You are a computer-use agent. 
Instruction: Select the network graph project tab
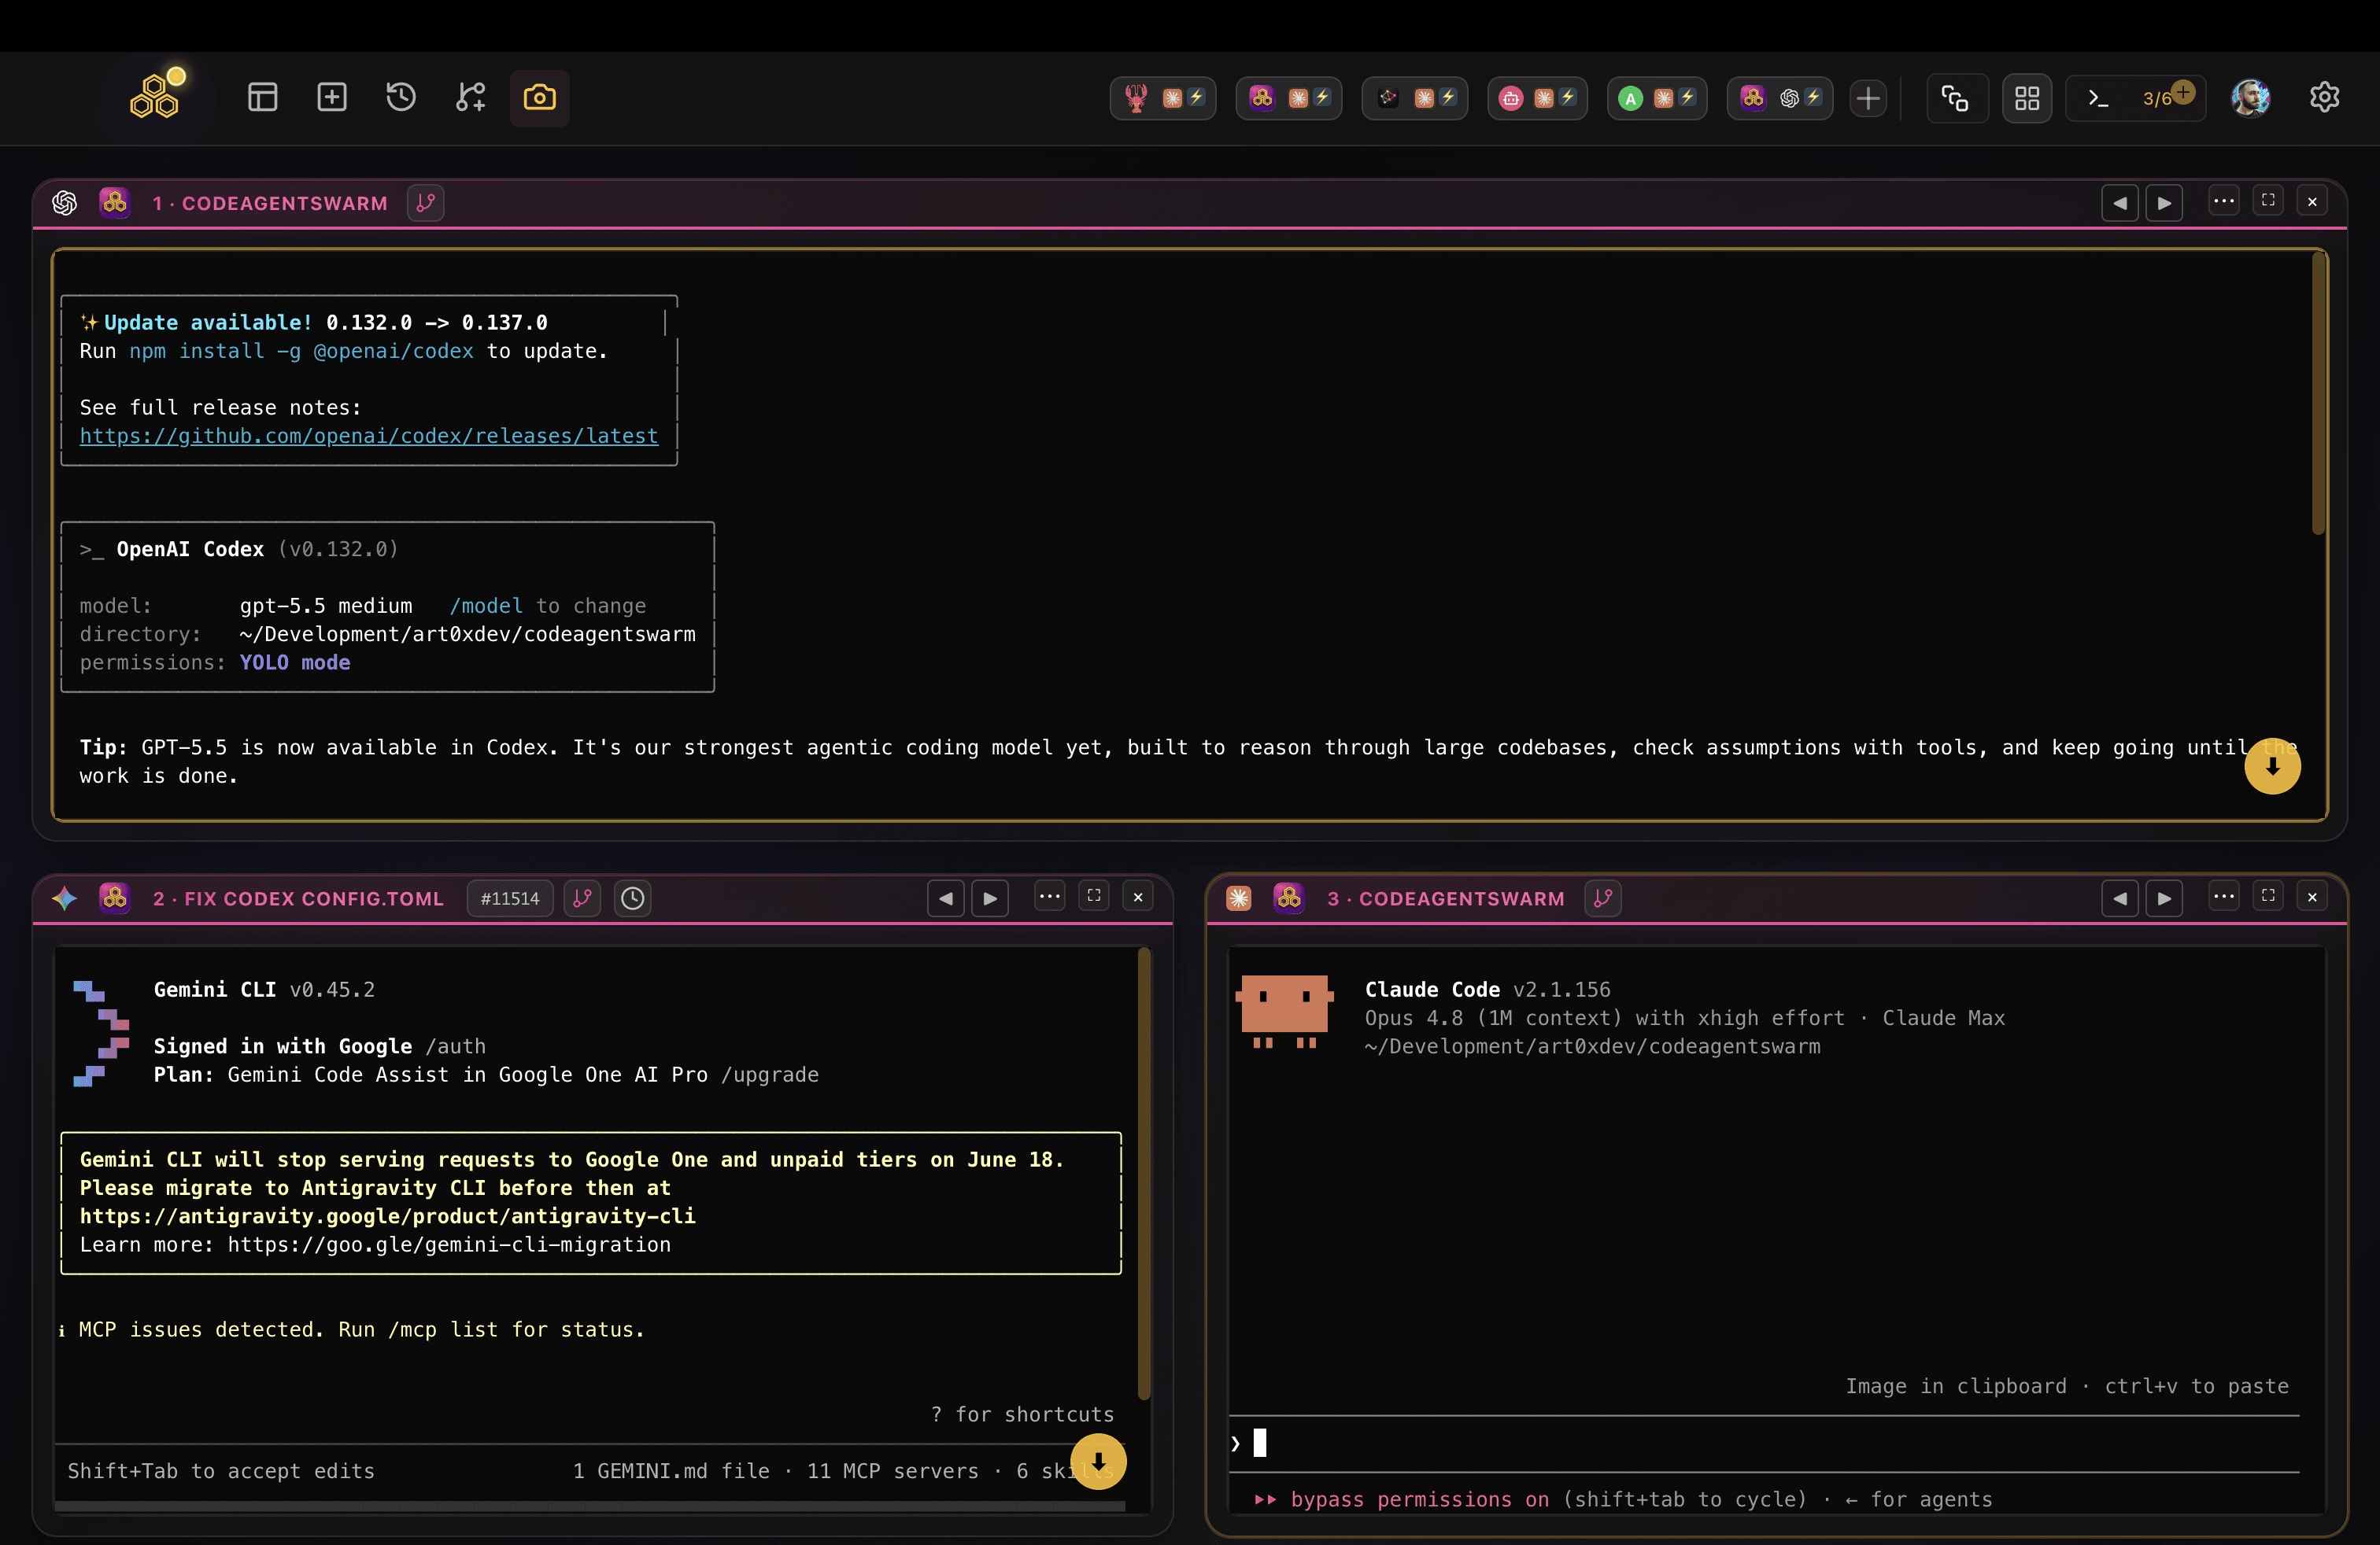[x=1415, y=98]
